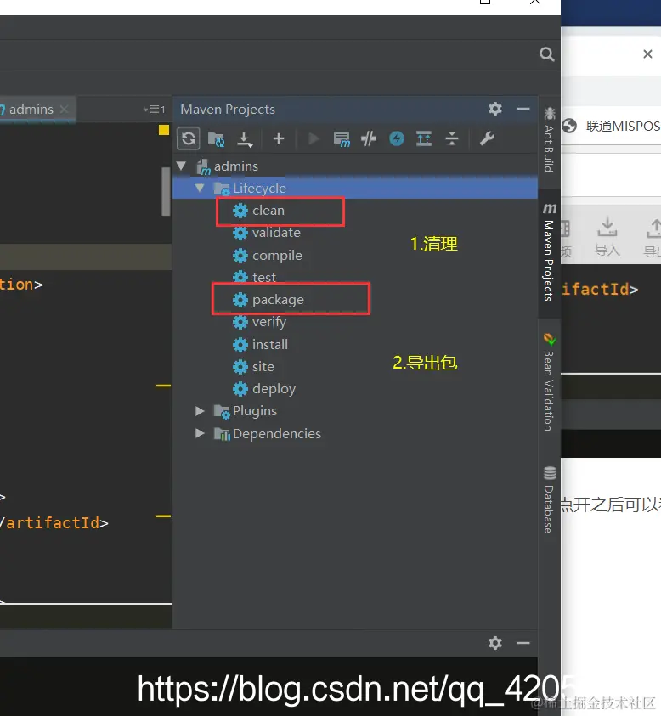Click the artifactId closing tag text

pos(54,523)
